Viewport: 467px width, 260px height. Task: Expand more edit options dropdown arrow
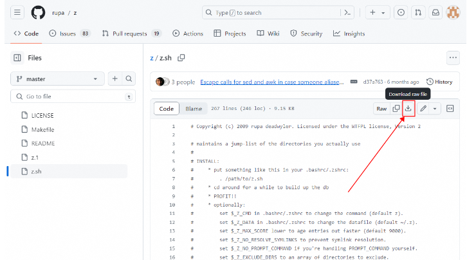pos(435,109)
